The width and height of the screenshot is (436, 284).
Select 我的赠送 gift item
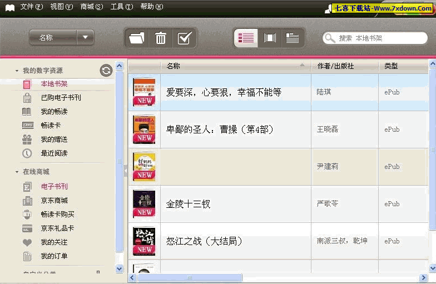point(54,139)
